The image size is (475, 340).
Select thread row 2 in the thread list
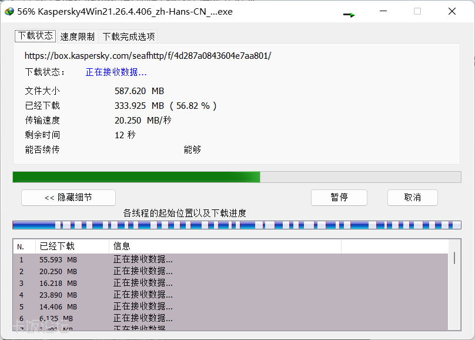(x=230, y=272)
